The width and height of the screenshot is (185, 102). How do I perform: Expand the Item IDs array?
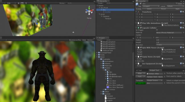[136, 61]
